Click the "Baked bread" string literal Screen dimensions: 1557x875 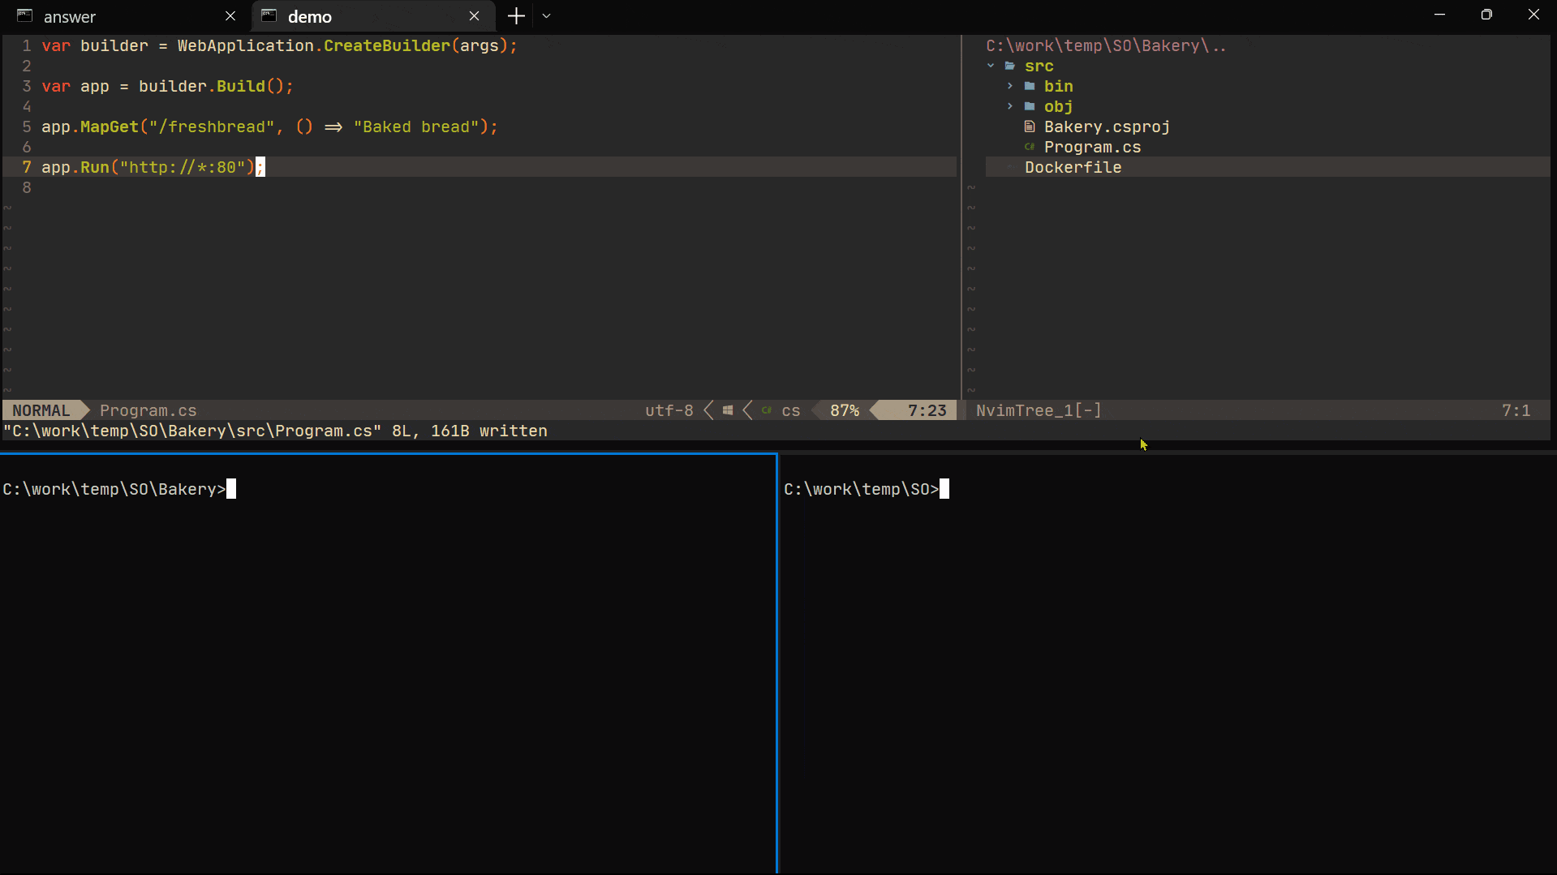(x=415, y=127)
